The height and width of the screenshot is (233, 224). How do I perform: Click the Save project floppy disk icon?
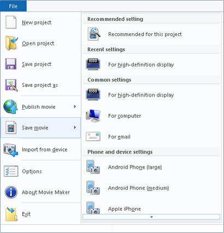click(11, 64)
